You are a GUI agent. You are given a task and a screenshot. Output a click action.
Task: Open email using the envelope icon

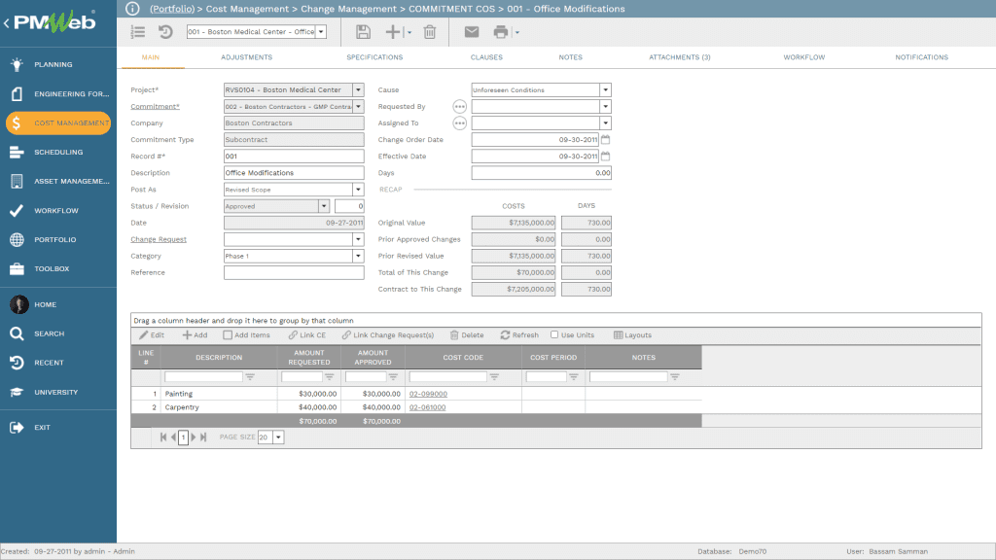pos(471,31)
